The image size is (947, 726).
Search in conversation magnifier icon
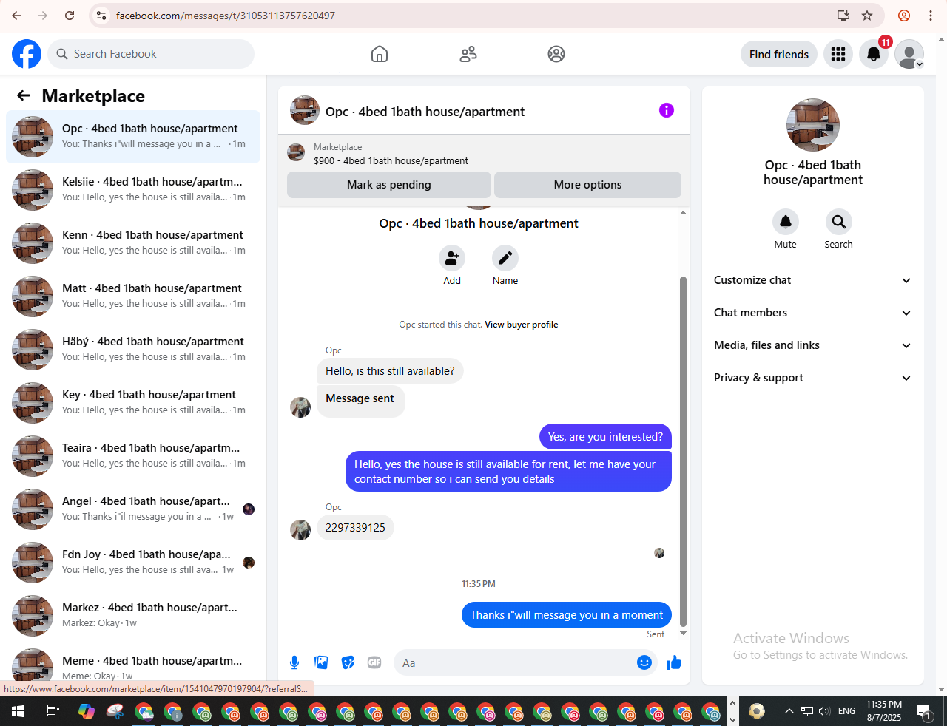[839, 222]
